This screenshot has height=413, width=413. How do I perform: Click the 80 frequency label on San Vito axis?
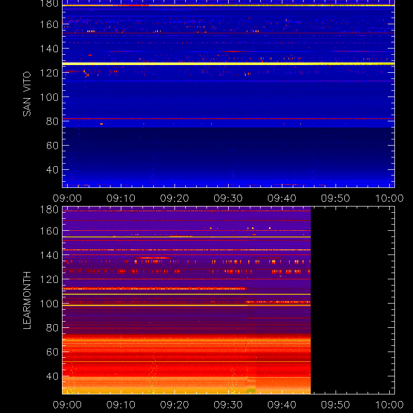pyautogui.click(x=52, y=121)
